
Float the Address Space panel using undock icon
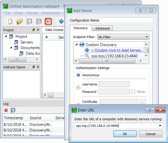[34, 67]
